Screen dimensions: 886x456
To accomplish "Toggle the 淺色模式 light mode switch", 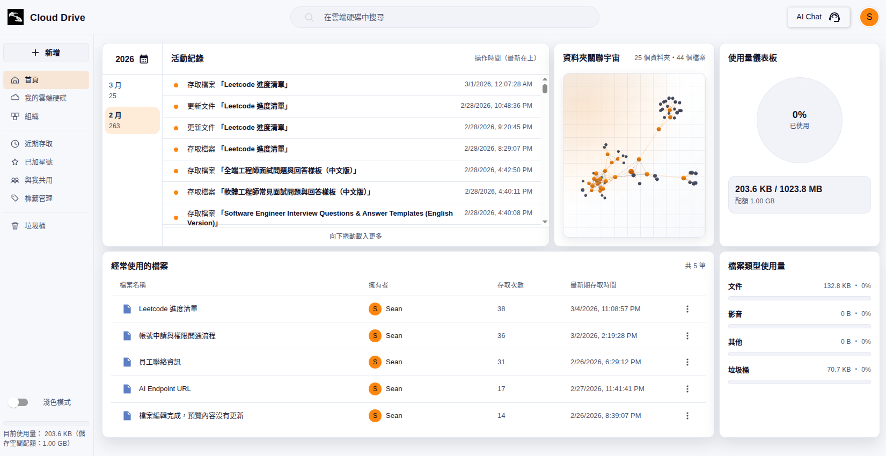I will 18,402.
